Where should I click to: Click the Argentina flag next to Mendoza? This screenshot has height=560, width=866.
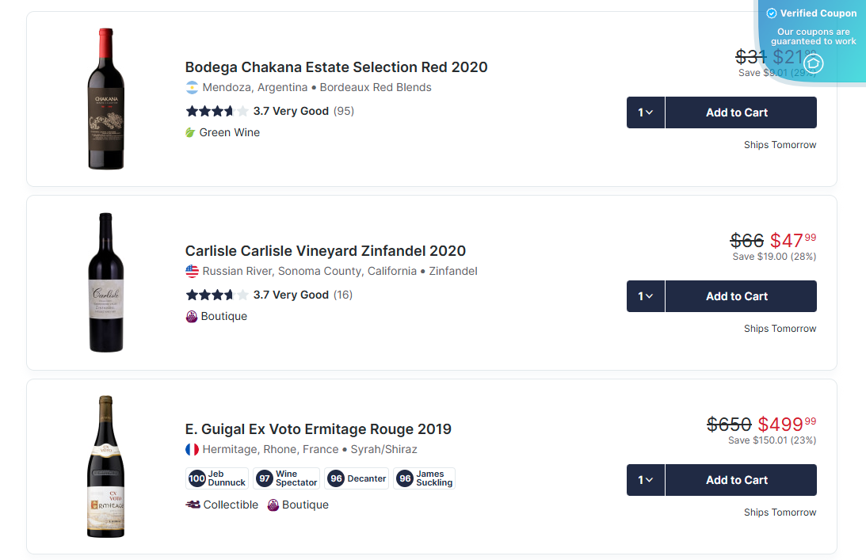click(x=191, y=87)
